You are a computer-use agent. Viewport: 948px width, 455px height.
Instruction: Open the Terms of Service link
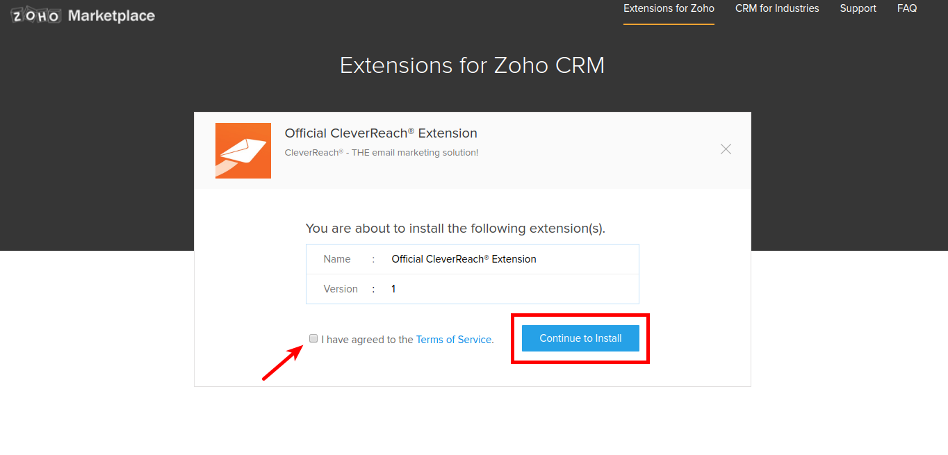[454, 340]
